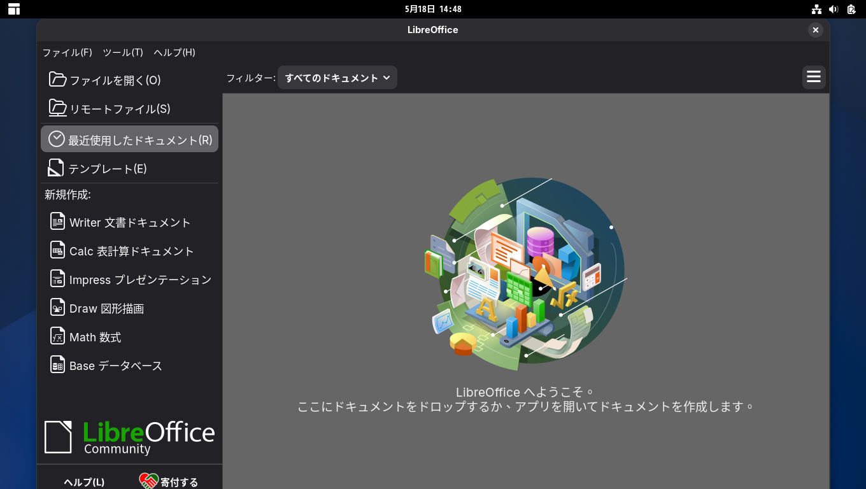The height and width of the screenshot is (489, 866).
Task: Click the 寄付する donate button
Action: [170, 482]
